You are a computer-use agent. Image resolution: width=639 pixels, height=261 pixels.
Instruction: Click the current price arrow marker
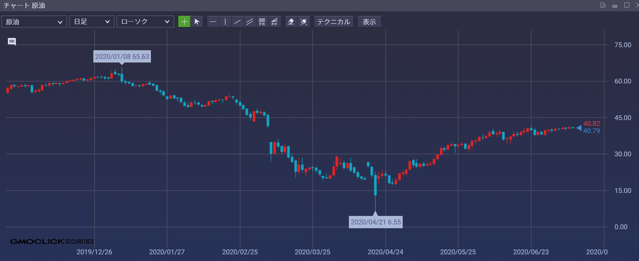click(x=579, y=128)
